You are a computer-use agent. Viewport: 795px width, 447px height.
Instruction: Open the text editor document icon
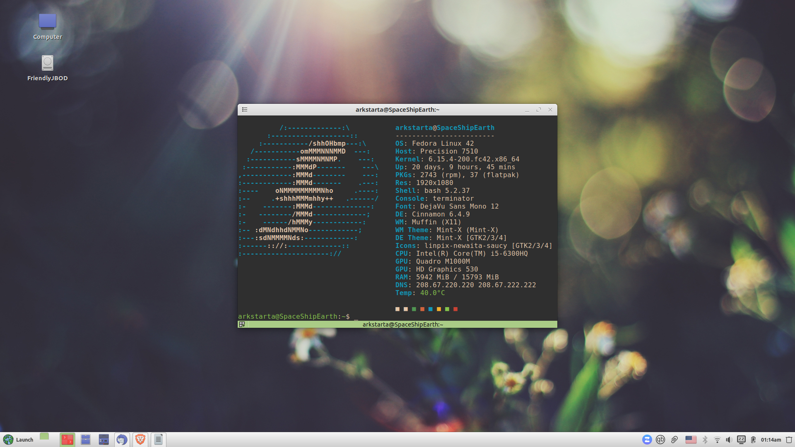[x=158, y=440]
